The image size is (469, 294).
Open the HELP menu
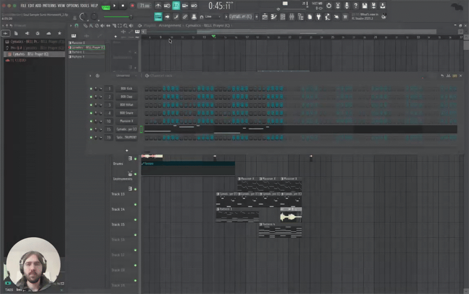[x=94, y=5]
